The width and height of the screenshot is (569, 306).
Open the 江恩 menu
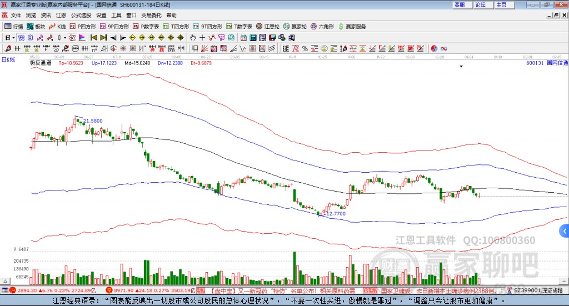click(61, 15)
